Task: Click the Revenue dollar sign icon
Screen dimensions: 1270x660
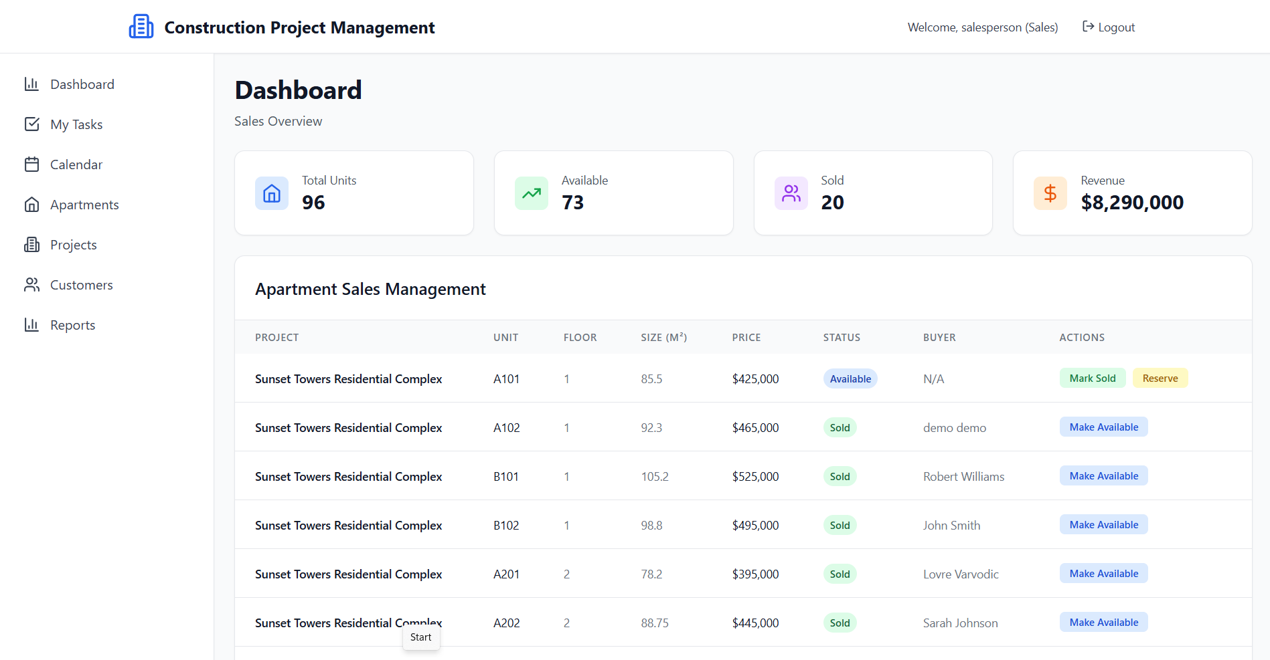Action: [x=1050, y=193]
